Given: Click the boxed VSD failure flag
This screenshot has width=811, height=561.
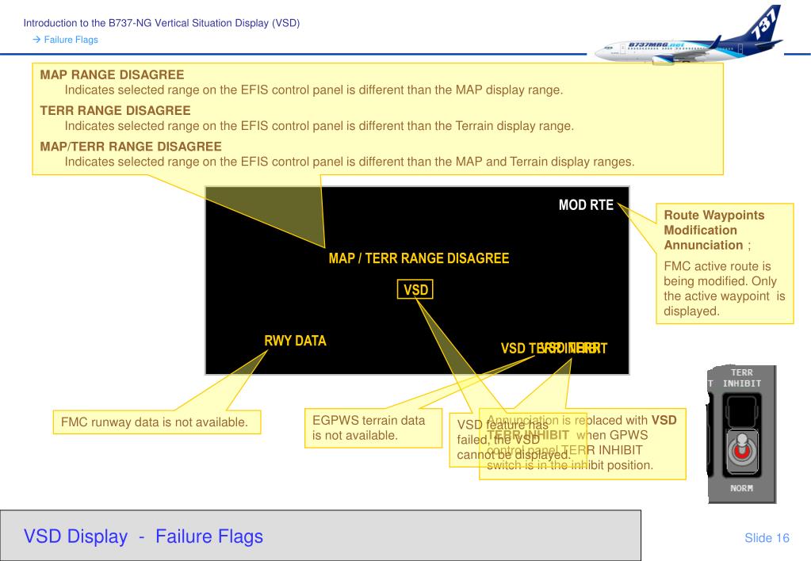Looking at the screenshot, I should click(x=415, y=289).
